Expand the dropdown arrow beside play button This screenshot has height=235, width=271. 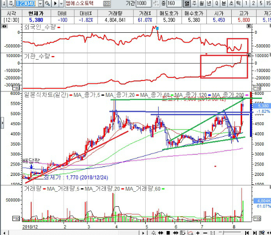tap(61, 3)
